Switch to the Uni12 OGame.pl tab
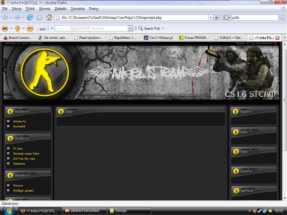Image resolution: width=287 pixels, height=215 pixels. (159, 38)
